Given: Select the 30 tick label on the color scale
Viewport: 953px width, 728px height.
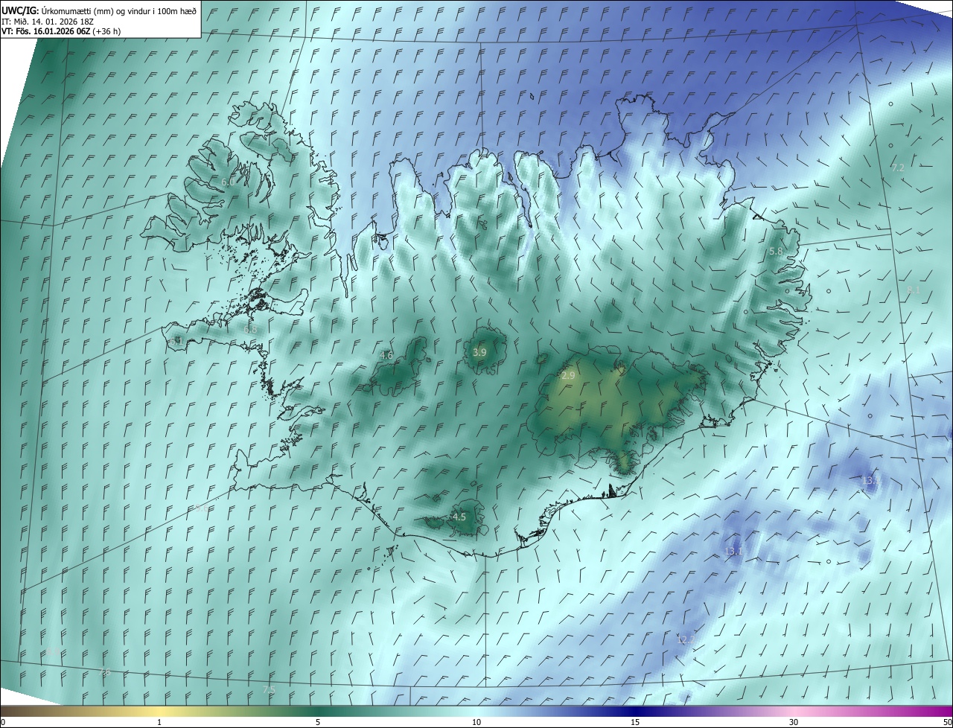Looking at the screenshot, I should [x=794, y=723].
